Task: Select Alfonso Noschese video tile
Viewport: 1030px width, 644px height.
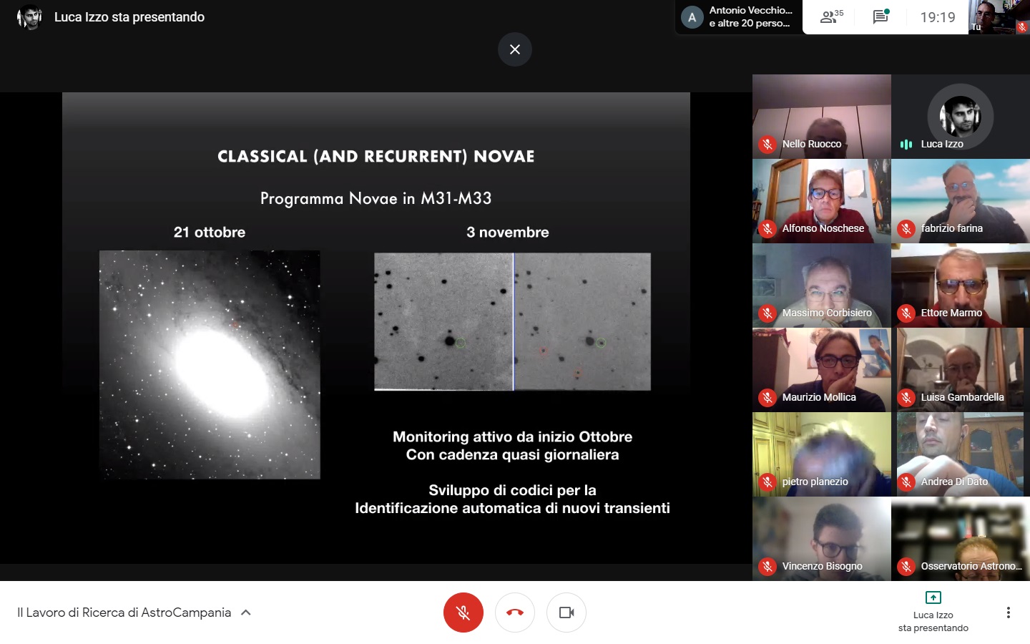Action: coord(822,201)
